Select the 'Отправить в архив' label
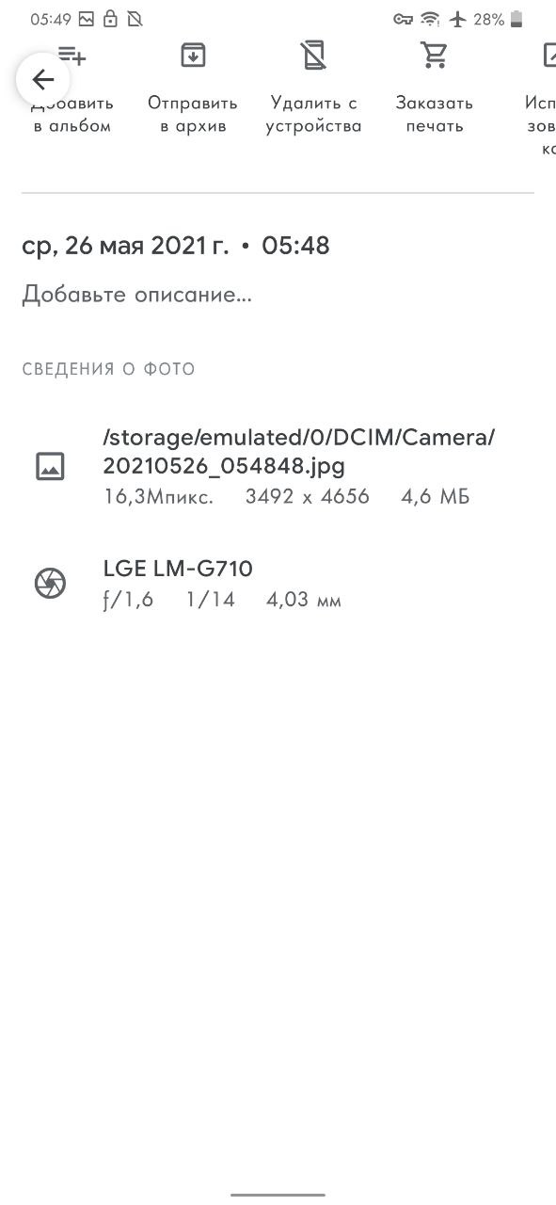The width and height of the screenshot is (556, 1205). (193, 114)
